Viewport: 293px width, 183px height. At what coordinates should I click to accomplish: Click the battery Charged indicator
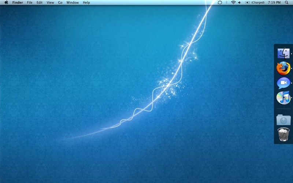pyautogui.click(x=255, y=3)
